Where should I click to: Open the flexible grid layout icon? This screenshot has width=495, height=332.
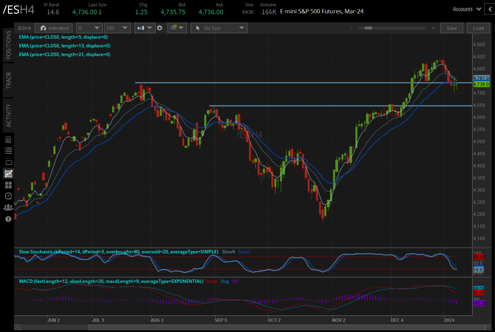(x=8, y=184)
